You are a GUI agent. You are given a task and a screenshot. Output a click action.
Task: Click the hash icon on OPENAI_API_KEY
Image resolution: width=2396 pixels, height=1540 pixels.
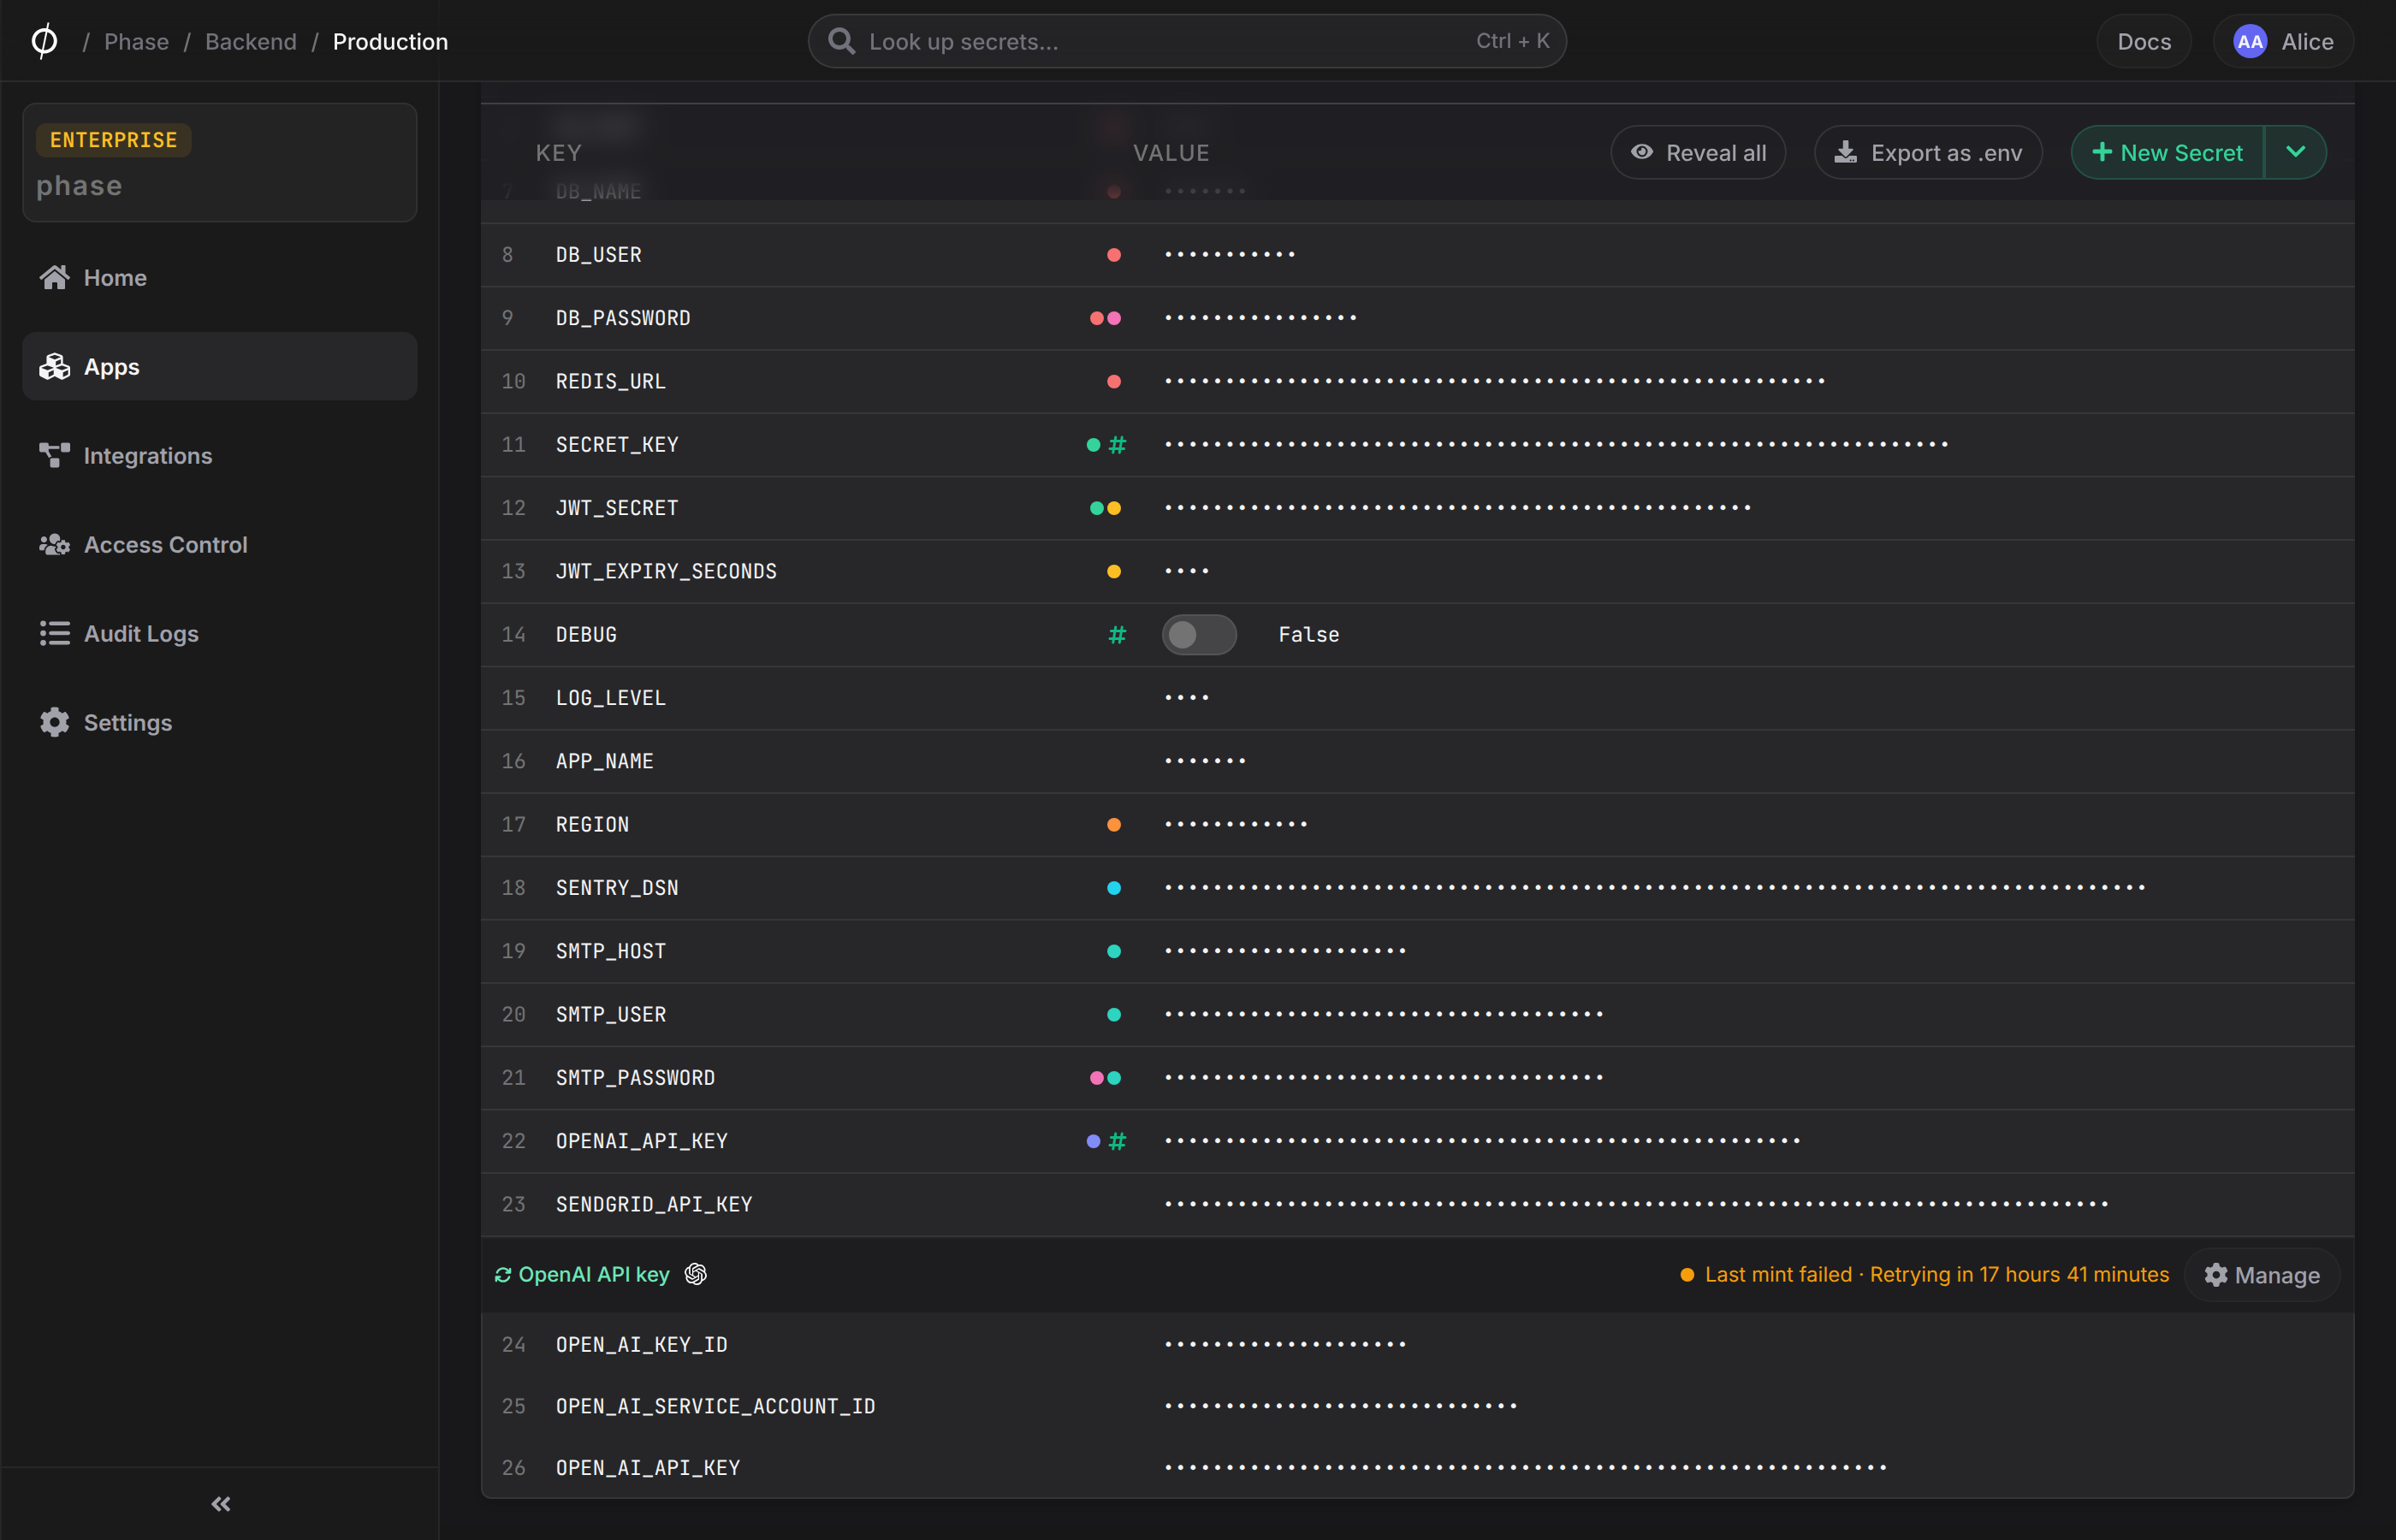pos(1117,1140)
